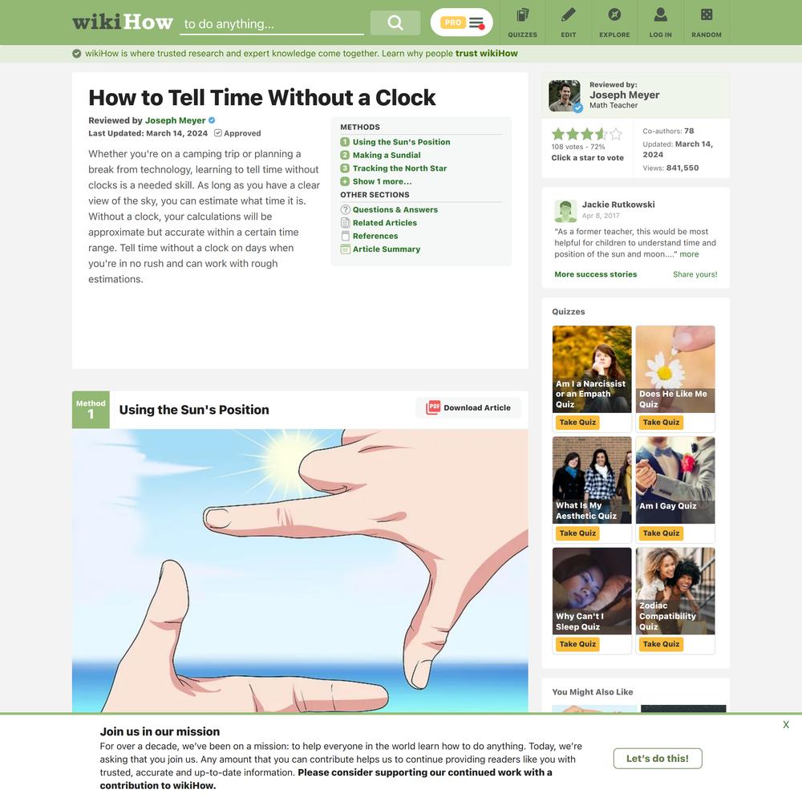Screen dimensions: 802x802
Task: Open the trust wikiHow link
Action: [x=487, y=53]
